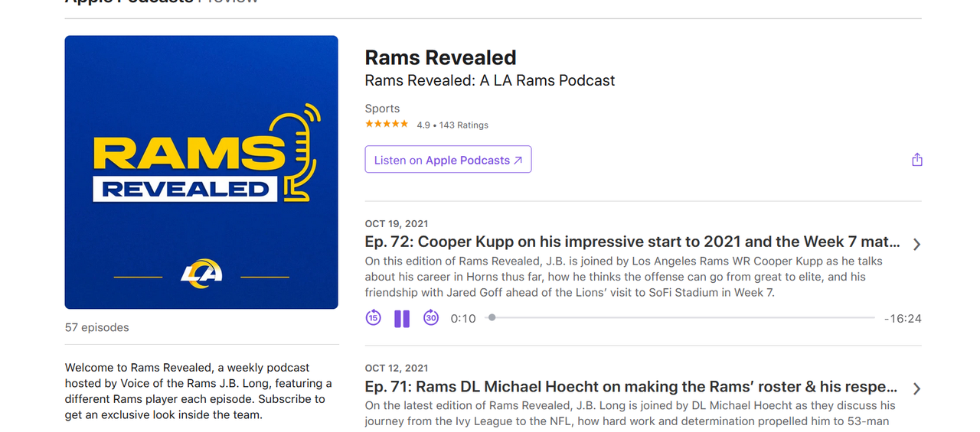The image size is (980, 432).
Task: Click the five-star rating stars
Action: (x=387, y=124)
